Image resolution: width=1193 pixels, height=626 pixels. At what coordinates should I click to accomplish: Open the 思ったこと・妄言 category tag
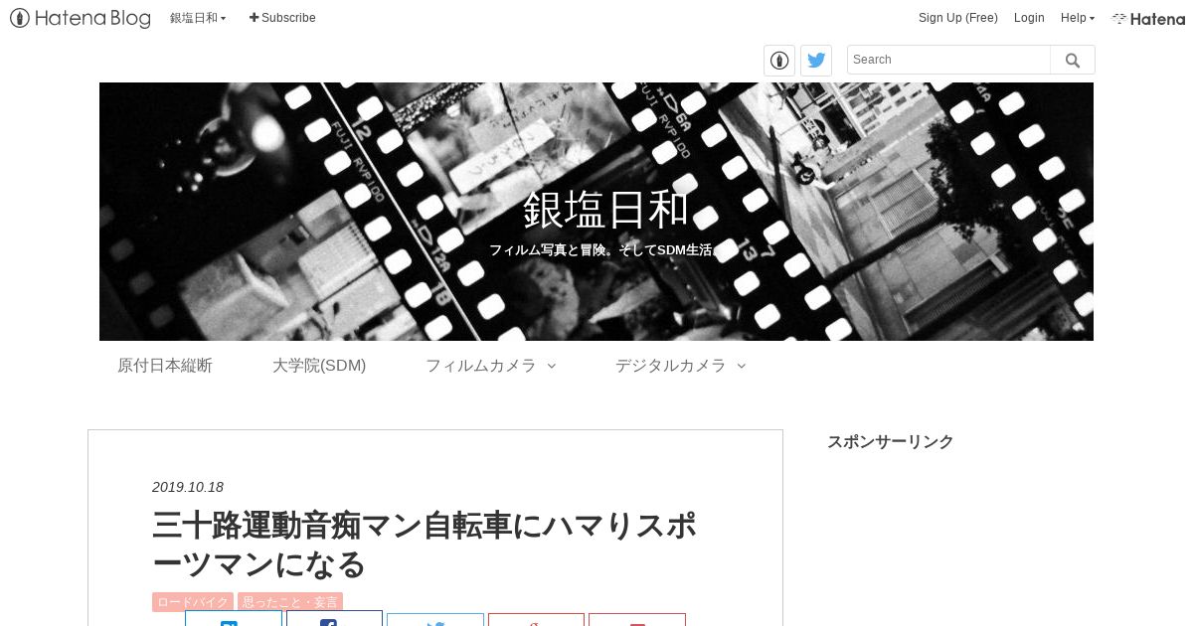290,602
